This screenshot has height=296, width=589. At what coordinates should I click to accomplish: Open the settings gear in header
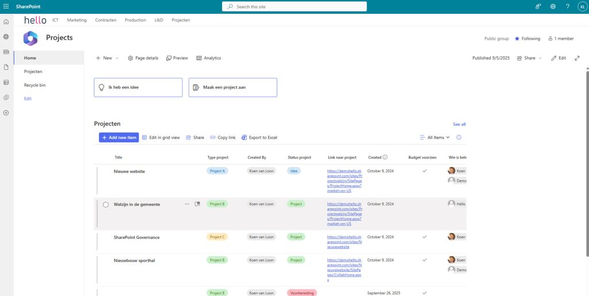(553, 6)
